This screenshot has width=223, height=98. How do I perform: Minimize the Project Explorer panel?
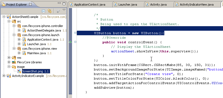click(x=59, y=3)
